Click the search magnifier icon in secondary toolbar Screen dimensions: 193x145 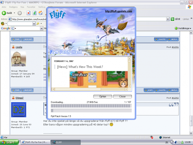tap(38, 23)
